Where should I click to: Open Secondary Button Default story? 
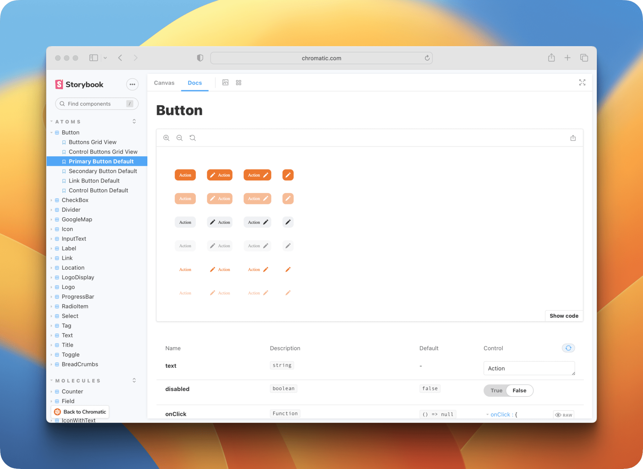click(103, 171)
